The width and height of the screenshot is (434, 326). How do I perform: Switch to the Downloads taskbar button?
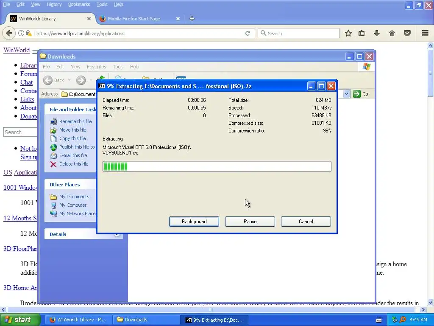pos(146,320)
